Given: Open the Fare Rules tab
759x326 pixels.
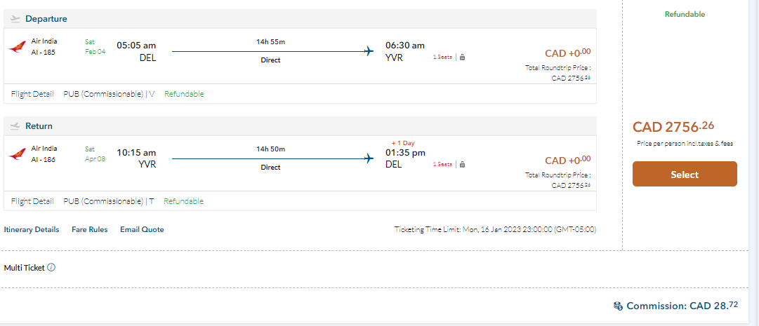Looking at the screenshot, I should tap(89, 229).
